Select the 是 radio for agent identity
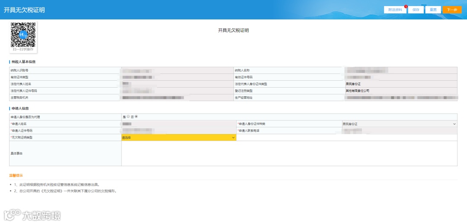The height and width of the screenshot is (224, 467). coord(128,117)
